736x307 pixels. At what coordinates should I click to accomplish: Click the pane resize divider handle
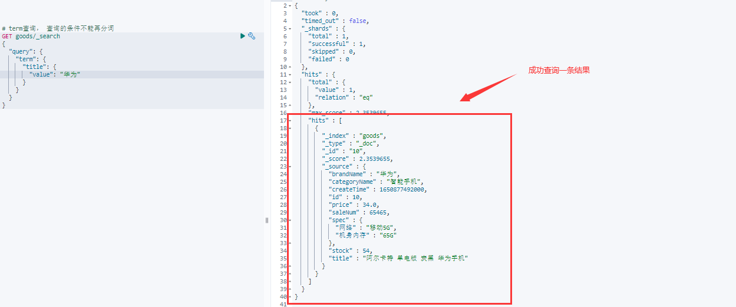(267, 220)
